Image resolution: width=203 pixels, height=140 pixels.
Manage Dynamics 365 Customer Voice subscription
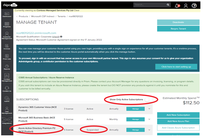pyautogui.click(x=135, y=109)
